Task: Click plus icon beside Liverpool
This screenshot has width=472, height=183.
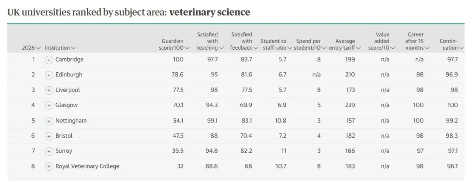Action: tap(49, 90)
